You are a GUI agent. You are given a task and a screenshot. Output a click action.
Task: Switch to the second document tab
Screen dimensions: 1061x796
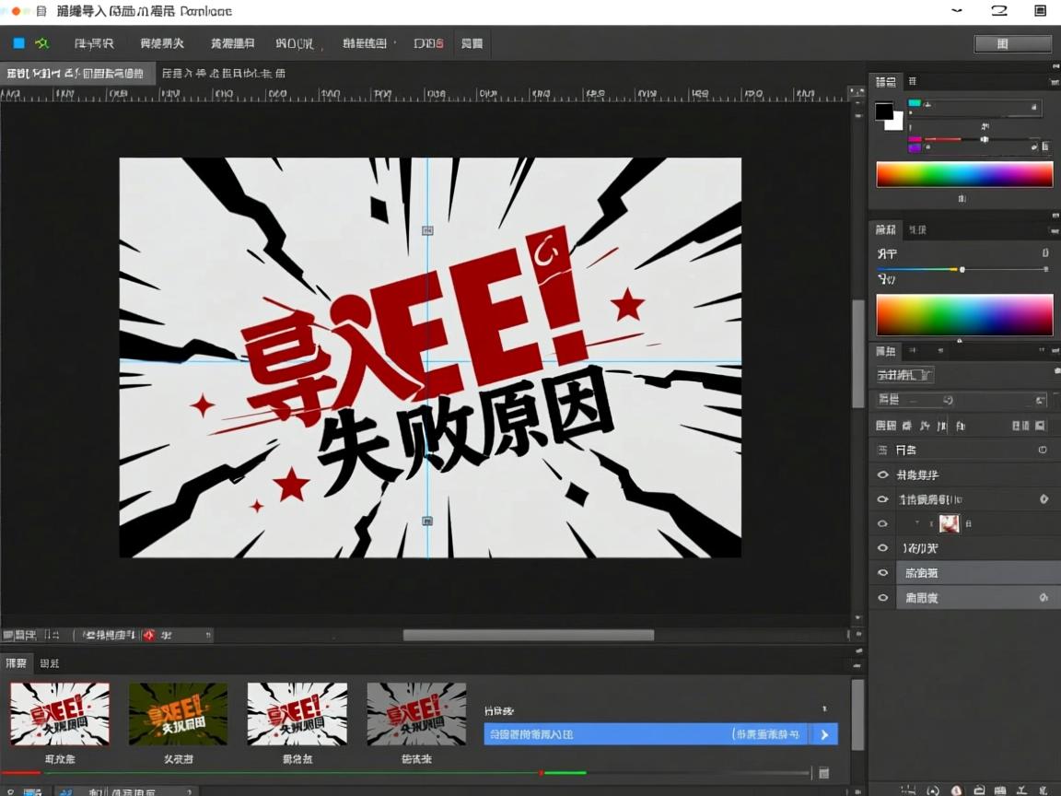pos(223,73)
